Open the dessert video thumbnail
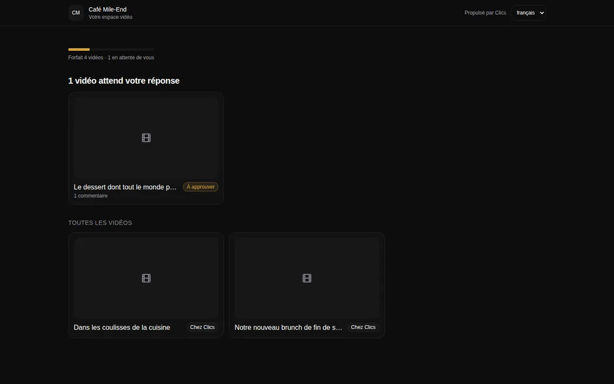The width and height of the screenshot is (614, 384). 146,138
